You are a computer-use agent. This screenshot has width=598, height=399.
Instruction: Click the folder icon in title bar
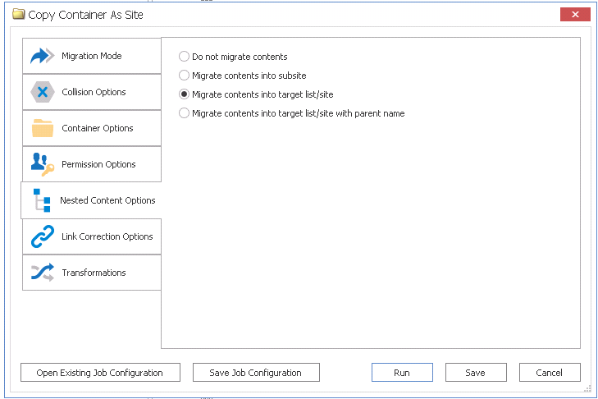click(x=18, y=14)
